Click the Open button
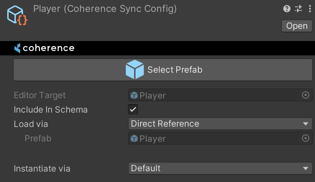315x182 pixels. 297,26
